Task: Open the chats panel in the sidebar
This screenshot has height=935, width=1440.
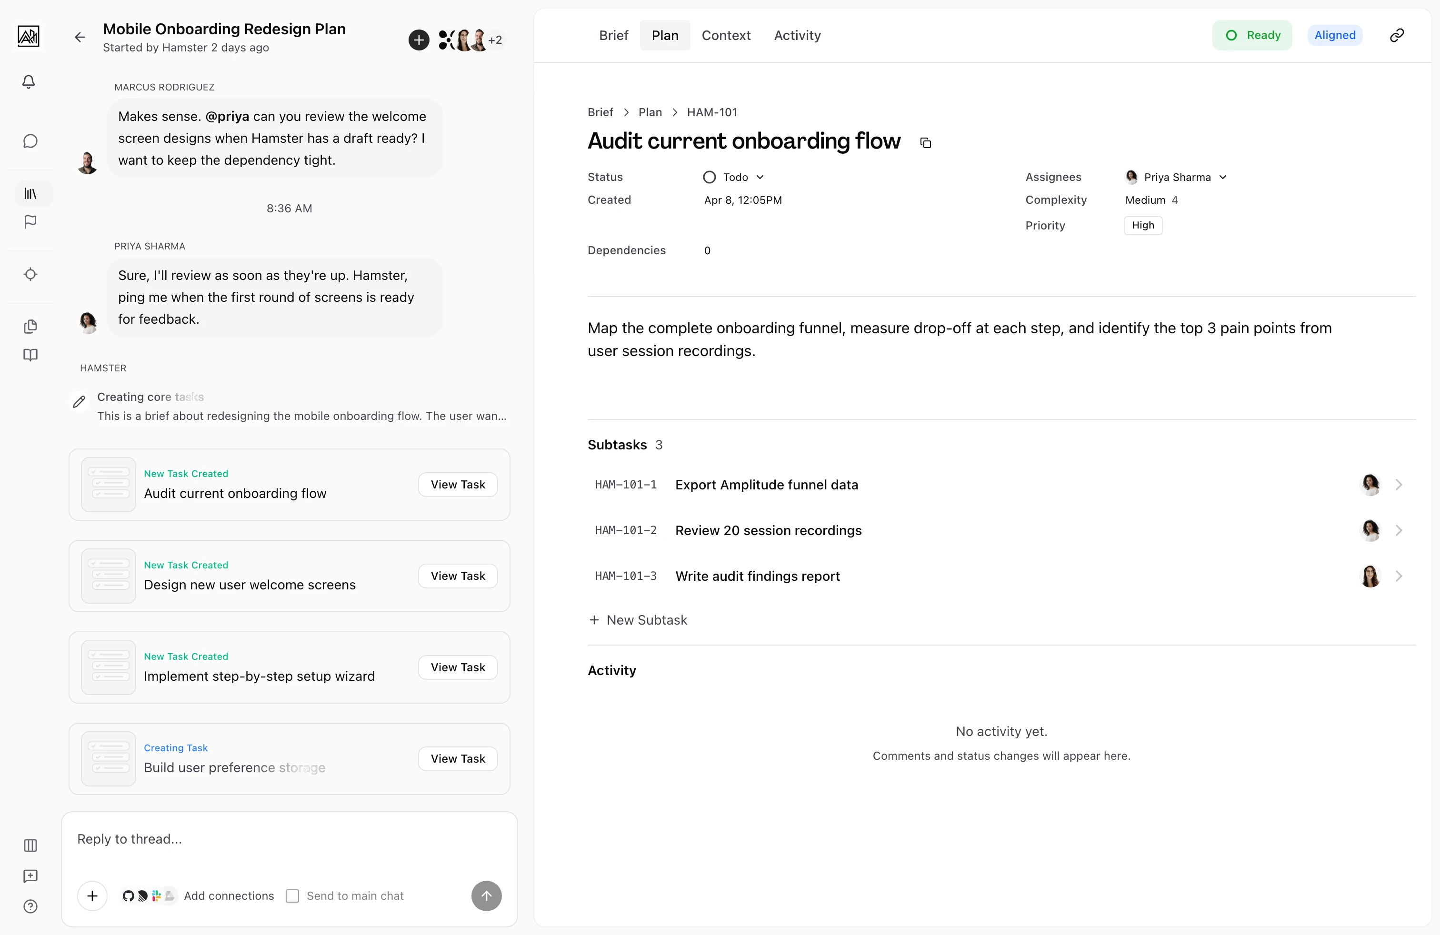Action: coord(30,141)
